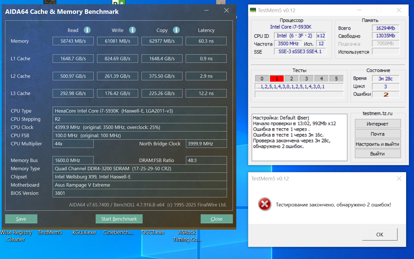
Task: Click test box 3 in Тесты
Action: (306, 79)
